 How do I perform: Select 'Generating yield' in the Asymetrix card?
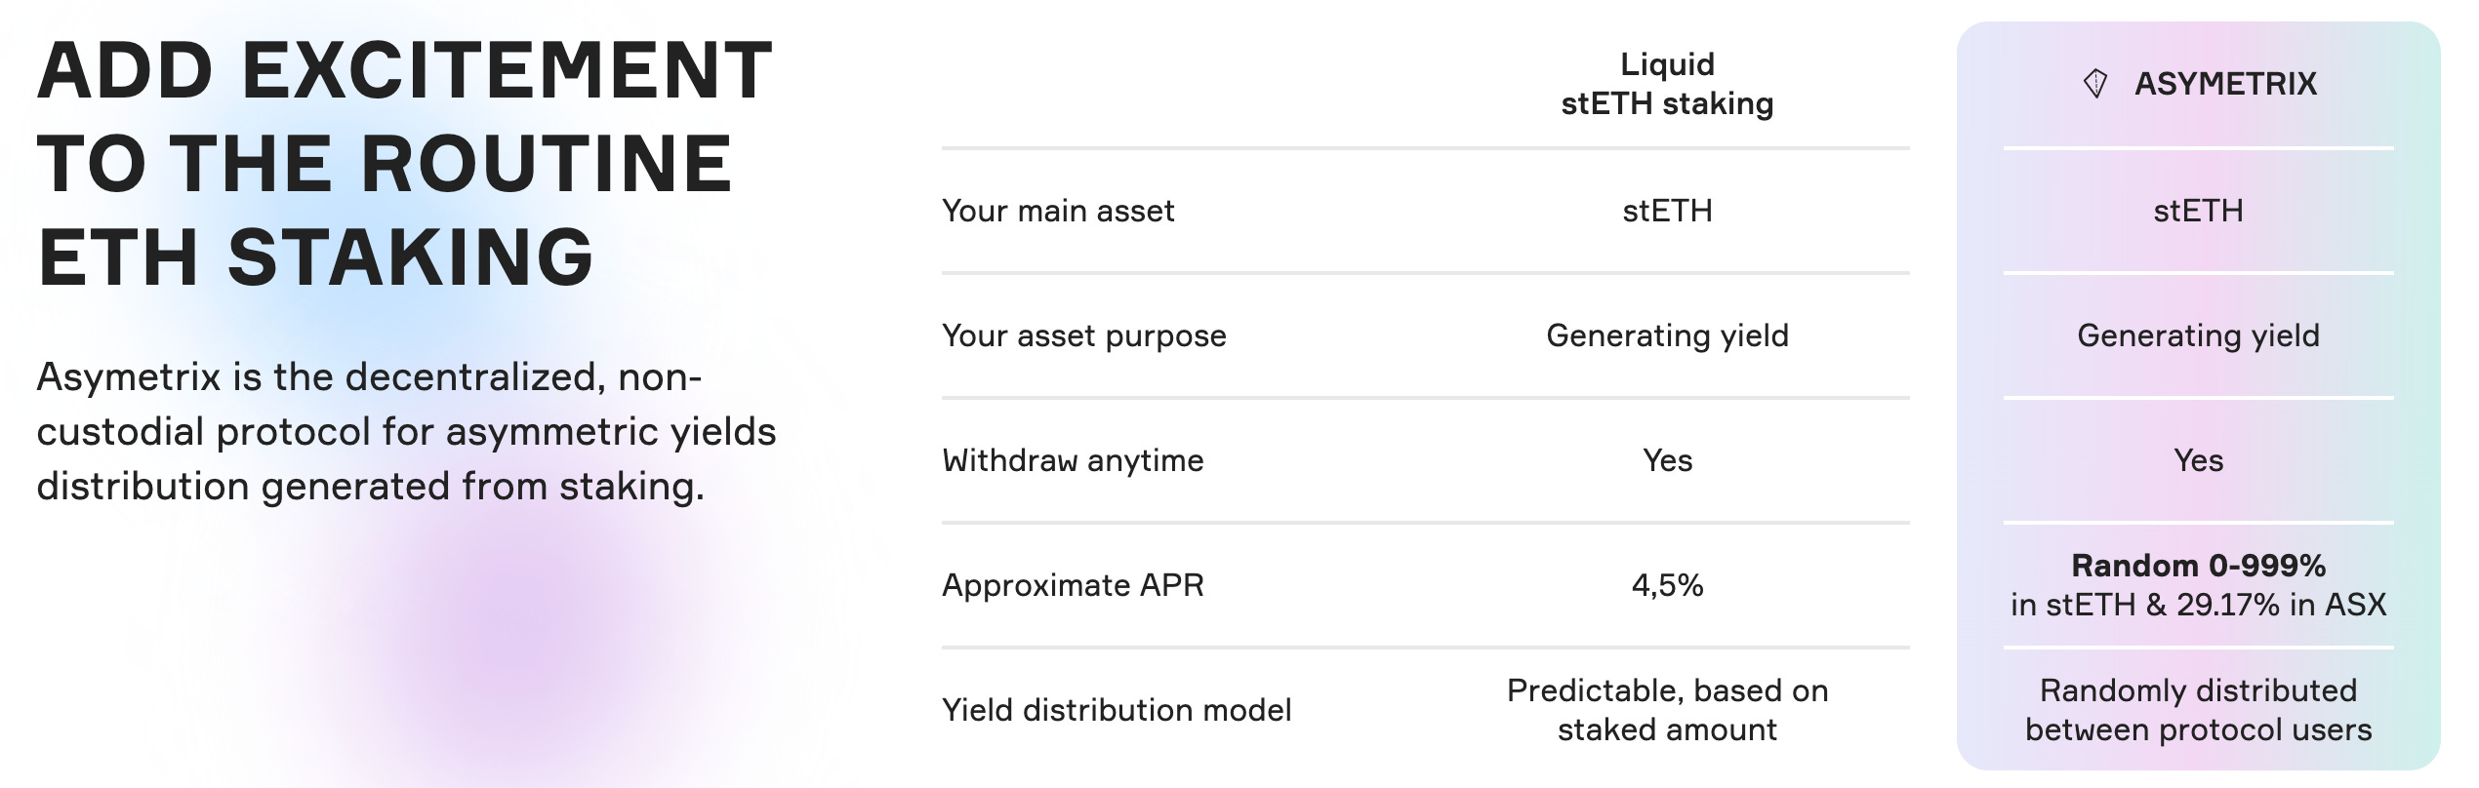(2198, 335)
